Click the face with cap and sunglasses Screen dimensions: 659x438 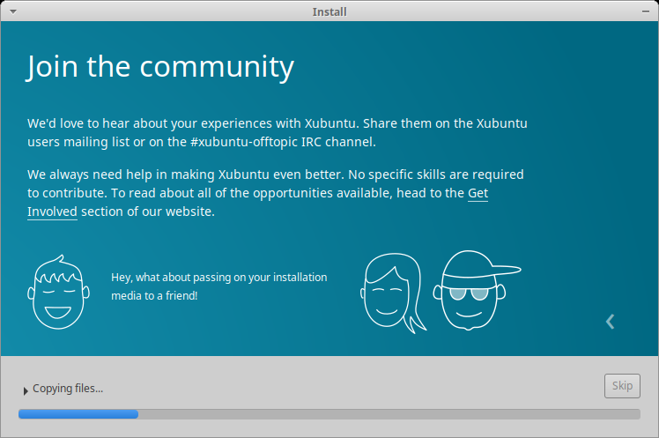click(477, 291)
